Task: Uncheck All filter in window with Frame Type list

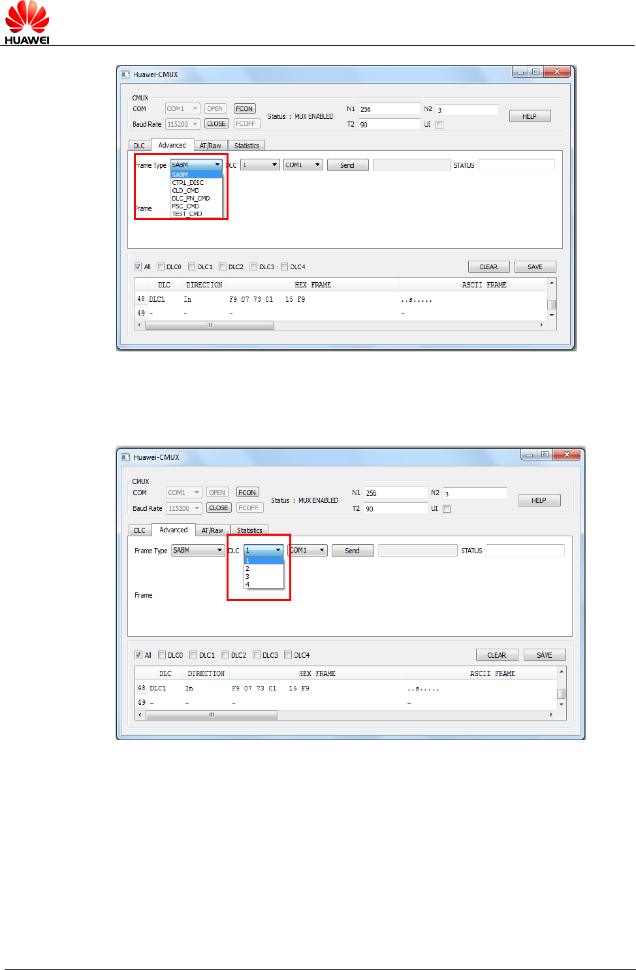Action: pos(138,267)
